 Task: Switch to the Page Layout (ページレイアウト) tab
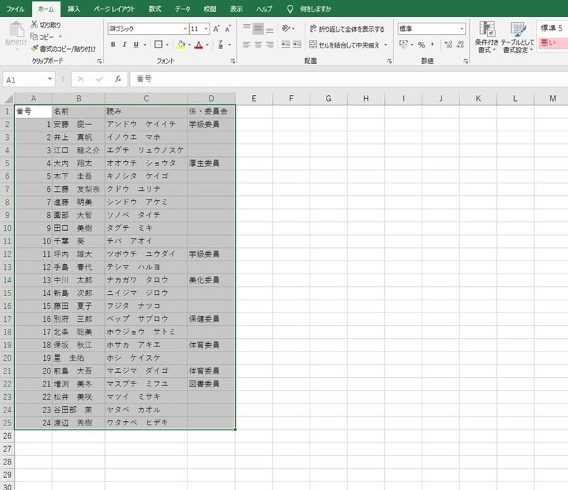pyautogui.click(x=114, y=9)
